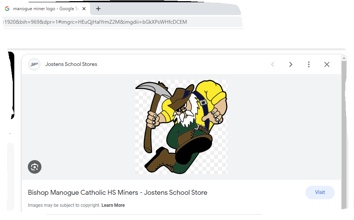Open the Learn More copyright link

[113, 205]
